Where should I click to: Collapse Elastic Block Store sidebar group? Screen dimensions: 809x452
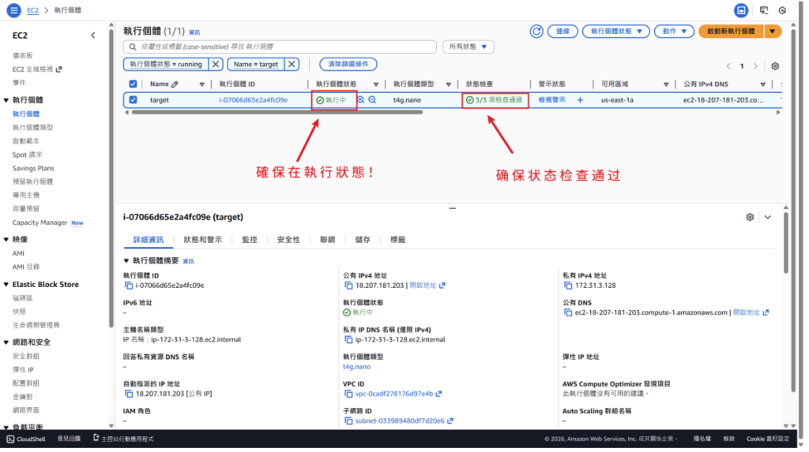pyautogui.click(x=6, y=286)
